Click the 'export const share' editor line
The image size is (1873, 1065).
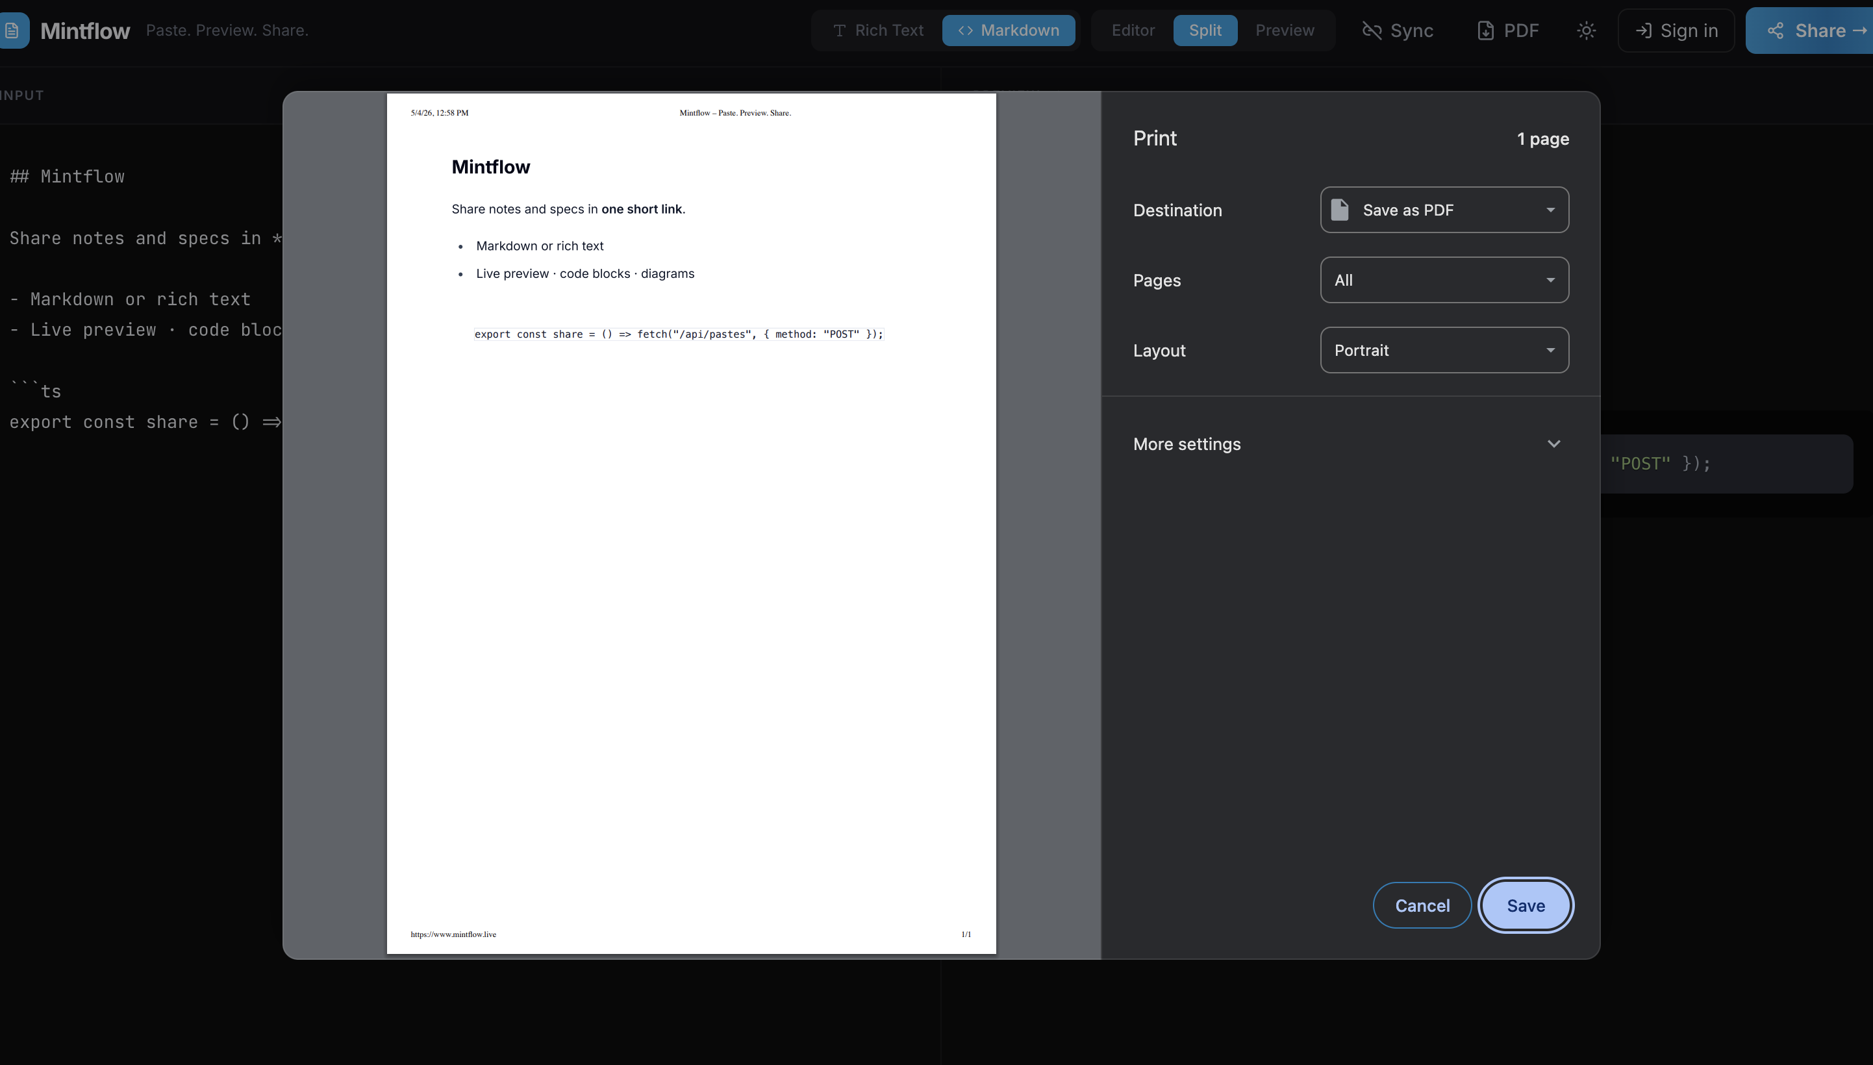pos(145,422)
